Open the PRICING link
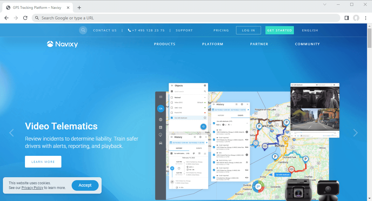The image size is (372, 201). [221, 30]
